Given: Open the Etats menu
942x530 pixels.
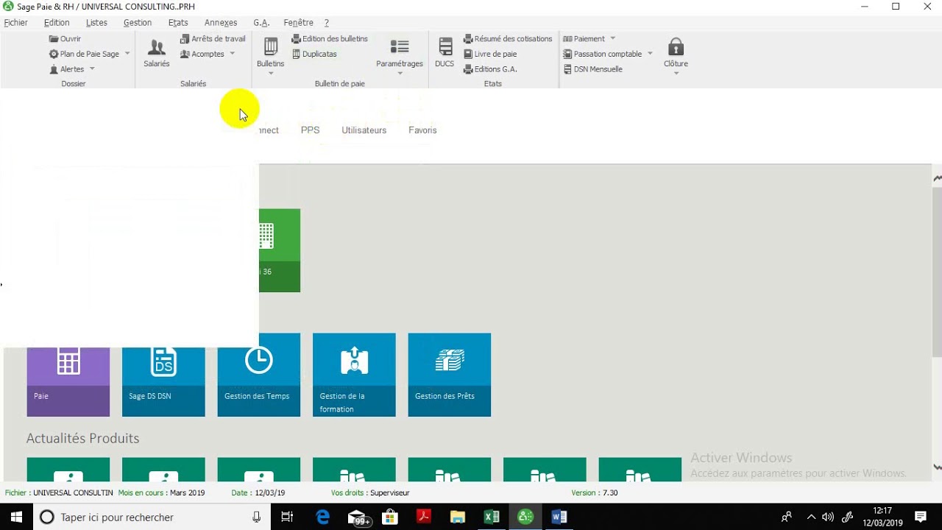Looking at the screenshot, I should [x=178, y=23].
